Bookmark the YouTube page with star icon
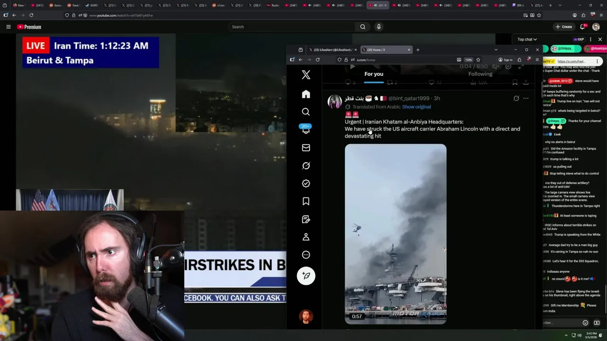Image resolution: width=607 pixels, height=341 pixels. (539, 15)
